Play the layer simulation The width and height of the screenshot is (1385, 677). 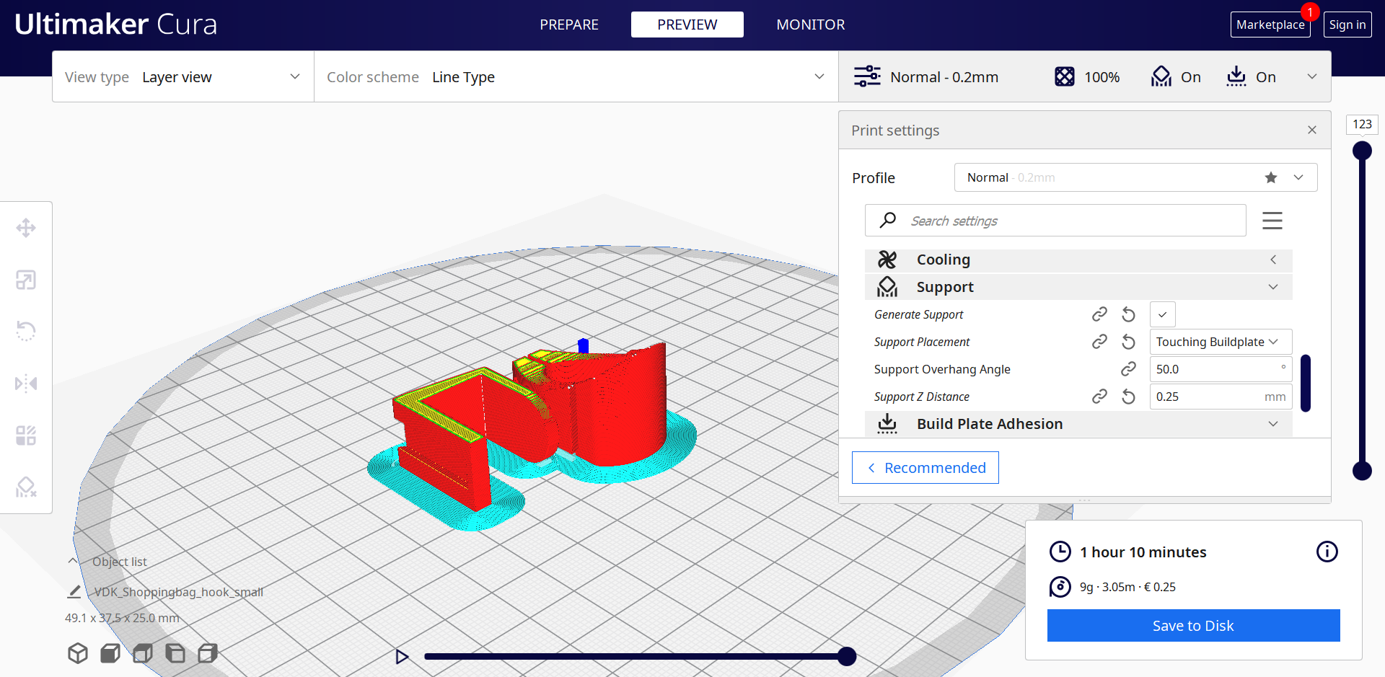click(402, 656)
